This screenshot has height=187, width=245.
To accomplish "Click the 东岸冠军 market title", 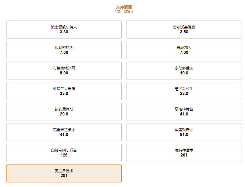I will [124, 7].
